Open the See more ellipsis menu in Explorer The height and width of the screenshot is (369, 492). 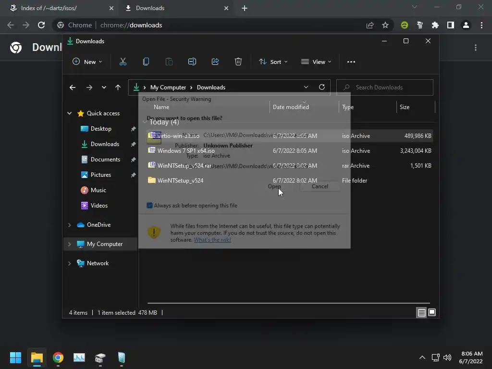tap(351, 62)
